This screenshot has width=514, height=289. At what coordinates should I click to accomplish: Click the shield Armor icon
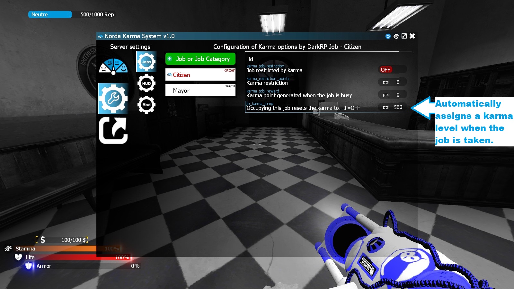[x=29, y=266]
